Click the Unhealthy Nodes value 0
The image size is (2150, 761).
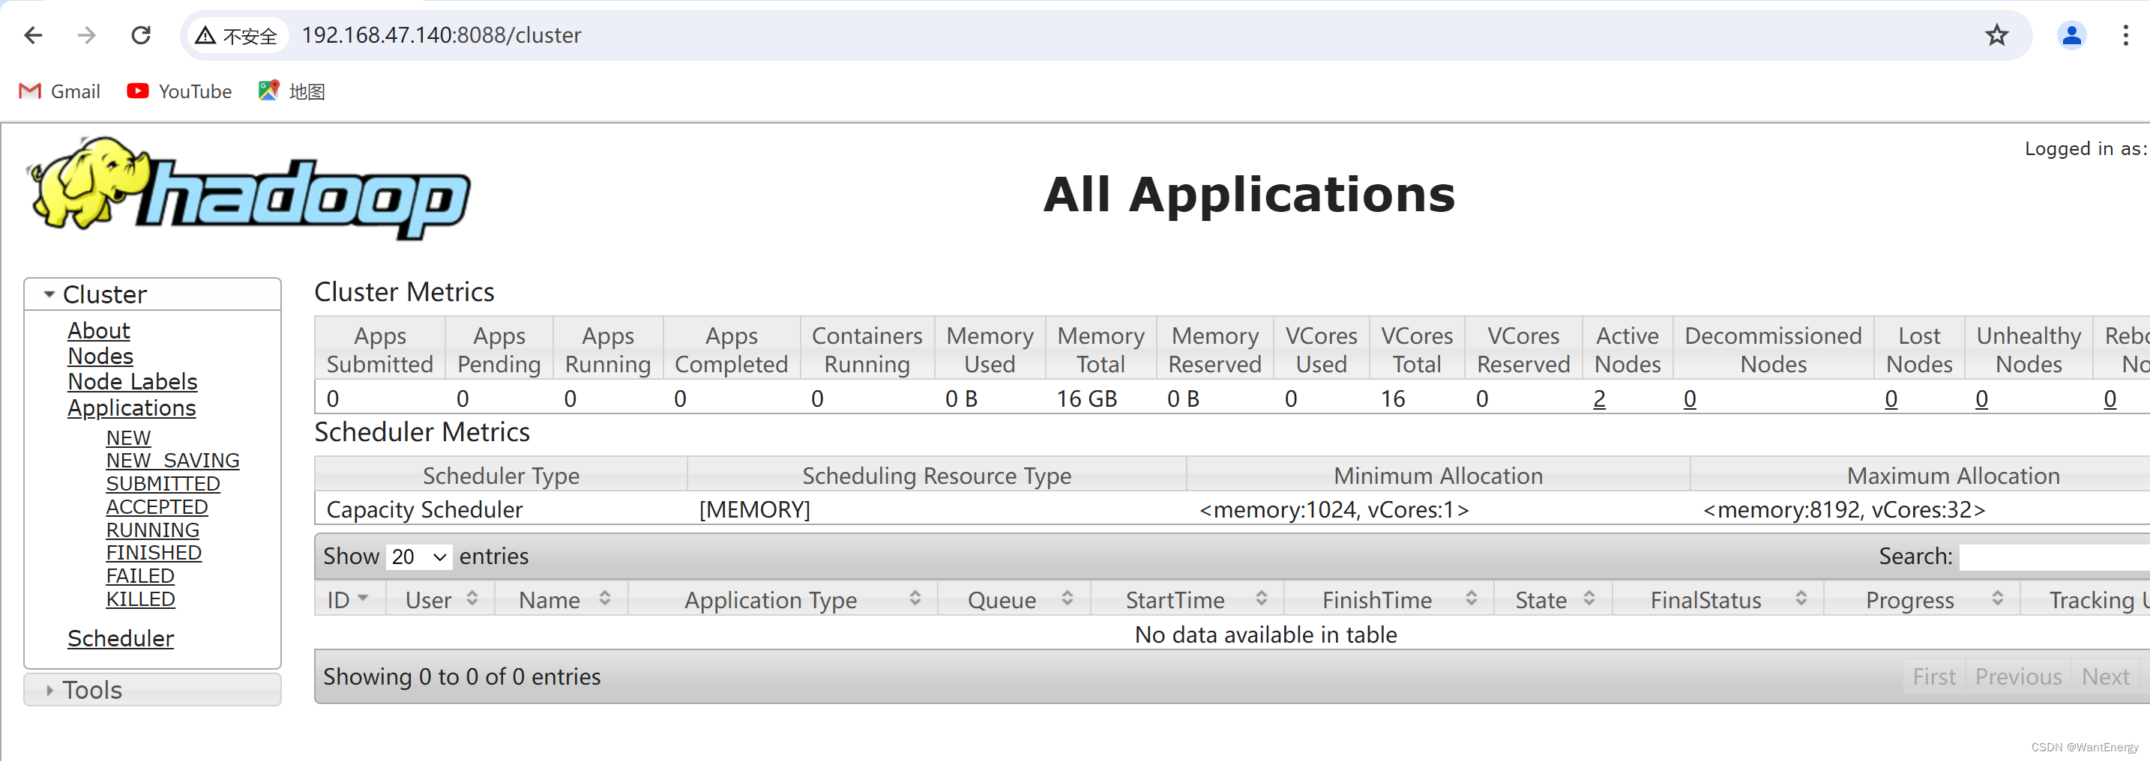tap(1981, 398)
